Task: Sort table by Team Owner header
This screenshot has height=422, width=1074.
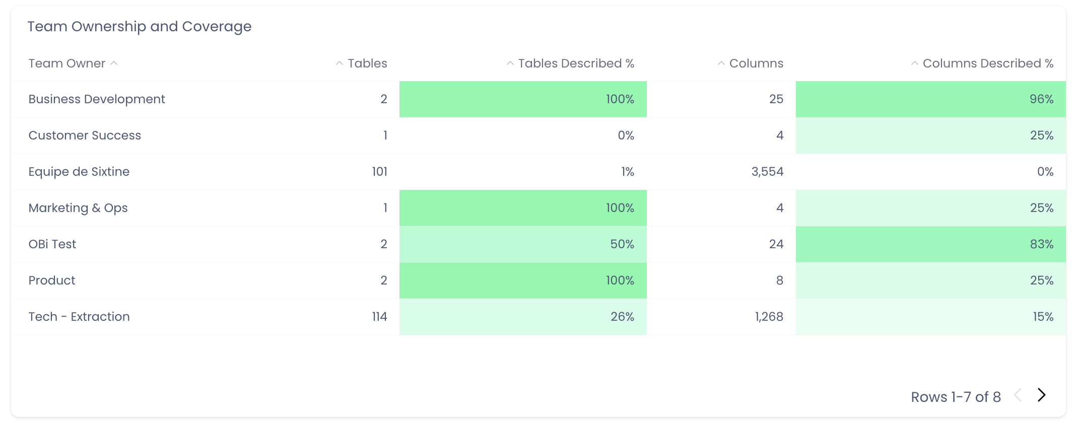Action: [67, 63]
